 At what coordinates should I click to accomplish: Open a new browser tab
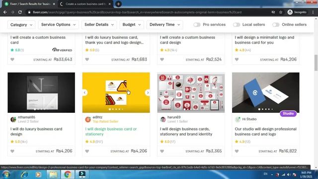click(118, 4)
